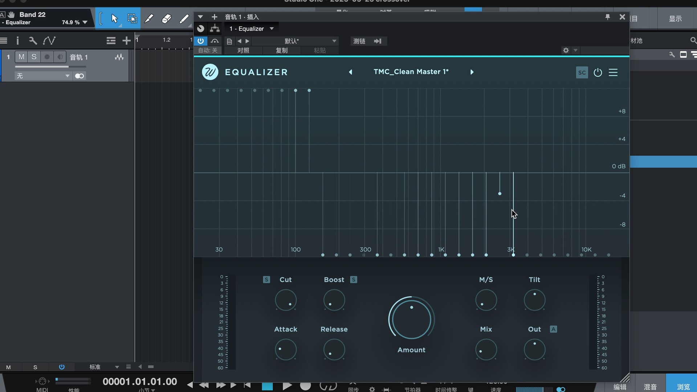This screenshot has width=697, height=392.
Task: Toggle the plugin activate button in header
Action: [200, 41]
